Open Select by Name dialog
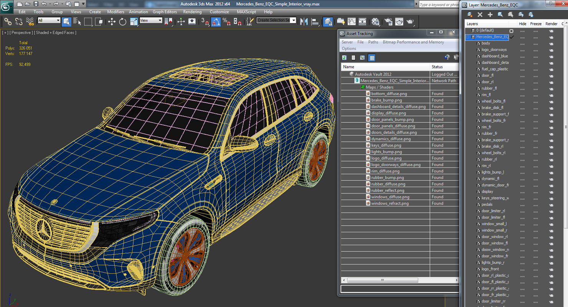Image resolution: width=568 pixels, height=307 pixels. click(77, 21)
